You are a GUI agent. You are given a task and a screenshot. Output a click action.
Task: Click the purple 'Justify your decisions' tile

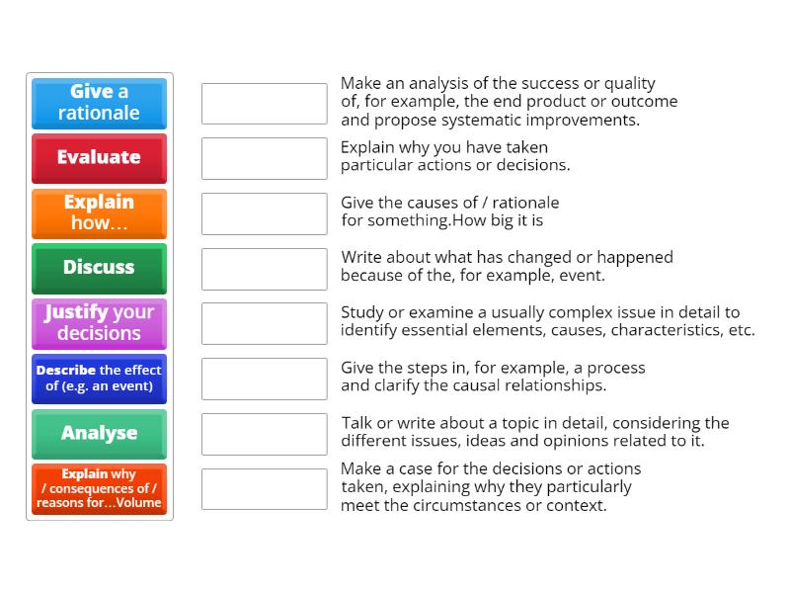pyautogui.click(x=99, y=323)
